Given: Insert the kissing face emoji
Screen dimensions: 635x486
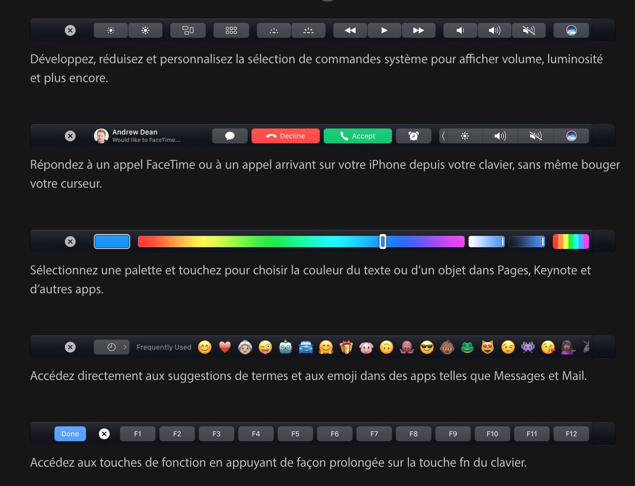Looking at the screenshot, I should (x=548, y=347).
